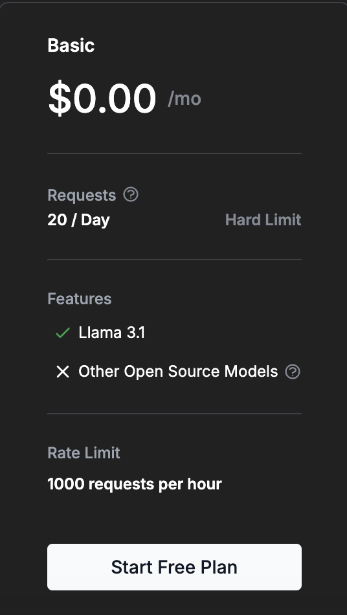Click the green checkmark for Llama 3.1
This screenshot has height=615, width=347.
(63, 333)
